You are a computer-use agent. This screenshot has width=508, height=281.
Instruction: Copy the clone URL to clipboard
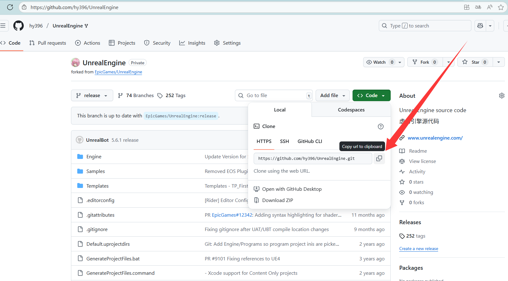tap(379, 158)
